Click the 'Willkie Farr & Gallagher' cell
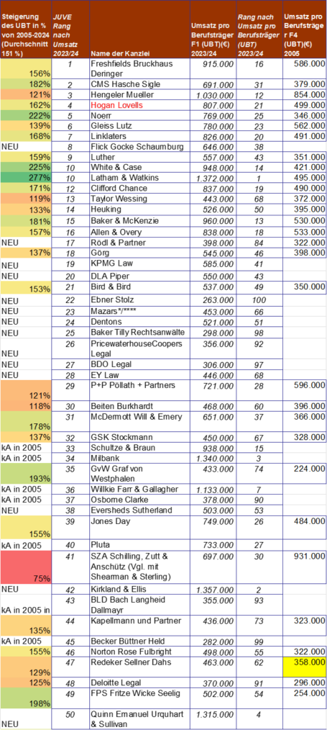The height and width of the screenshot is (730, 327). [x=139, y=490]
